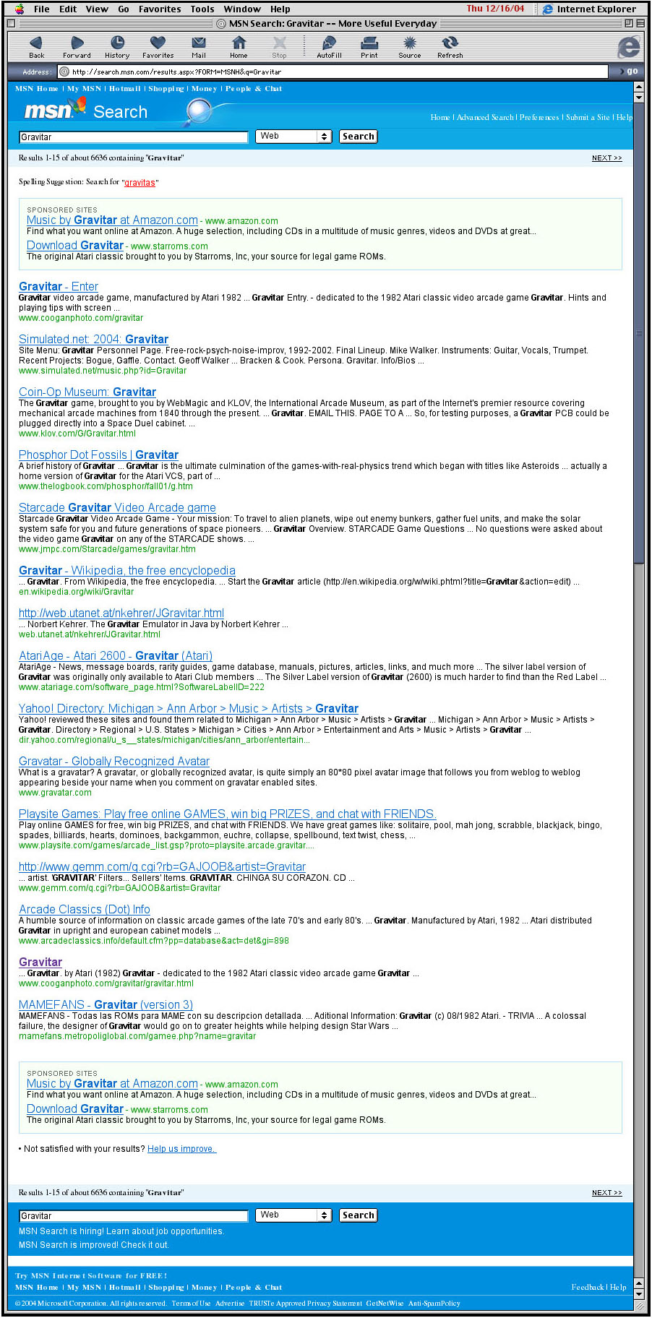
Task: Follow the NEXT >> link at top
Action: pyautogui.click(x=606, y=158)
